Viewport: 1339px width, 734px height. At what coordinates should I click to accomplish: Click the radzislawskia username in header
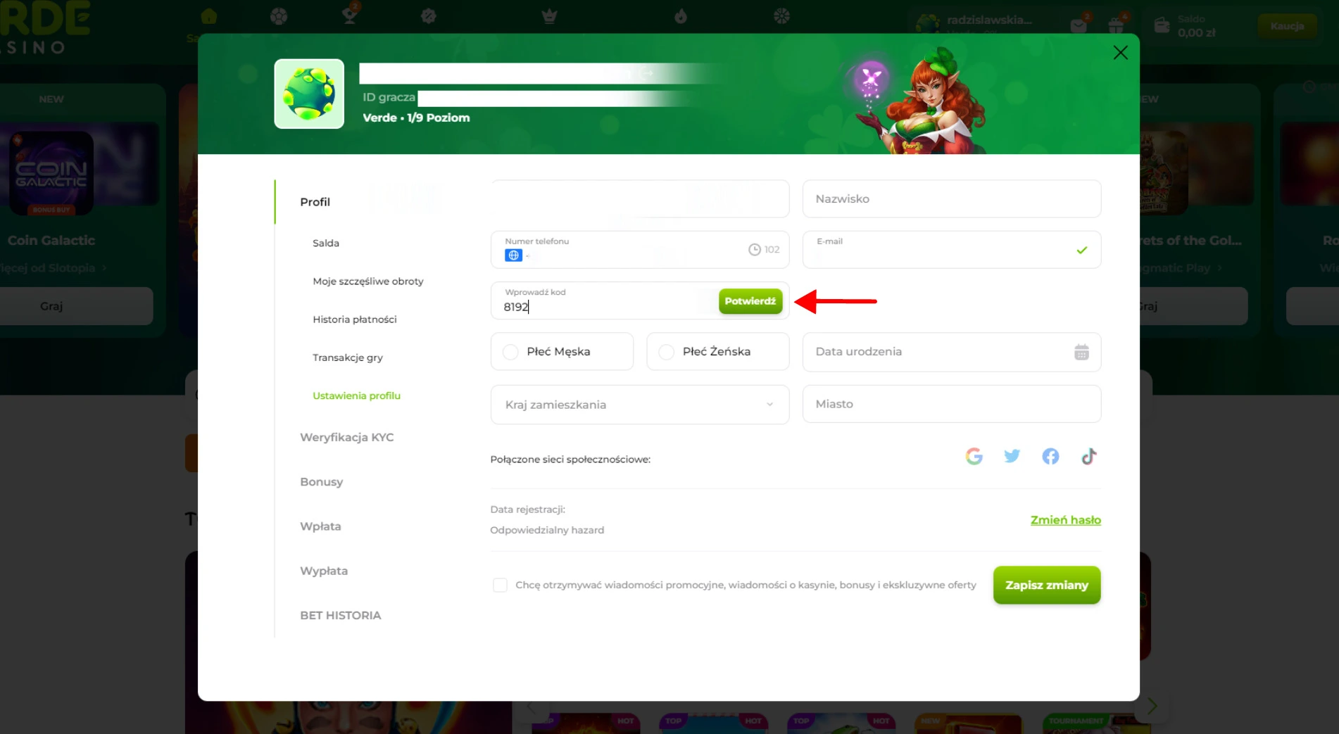click(x=989, y=20)
